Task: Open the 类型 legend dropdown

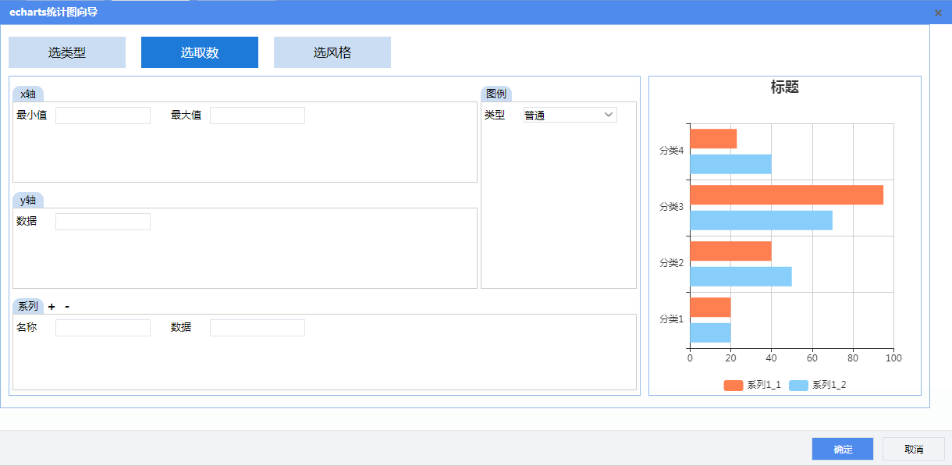Action: tap(570, 116)
